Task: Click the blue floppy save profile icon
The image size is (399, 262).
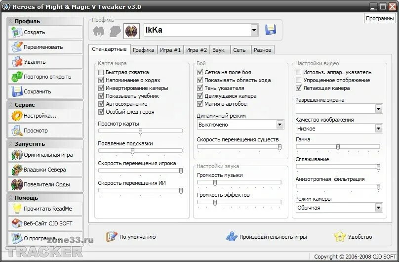Action: click(271, 30)
